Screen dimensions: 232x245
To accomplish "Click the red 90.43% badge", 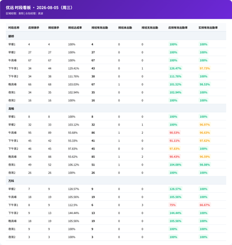I will point(175,157).
